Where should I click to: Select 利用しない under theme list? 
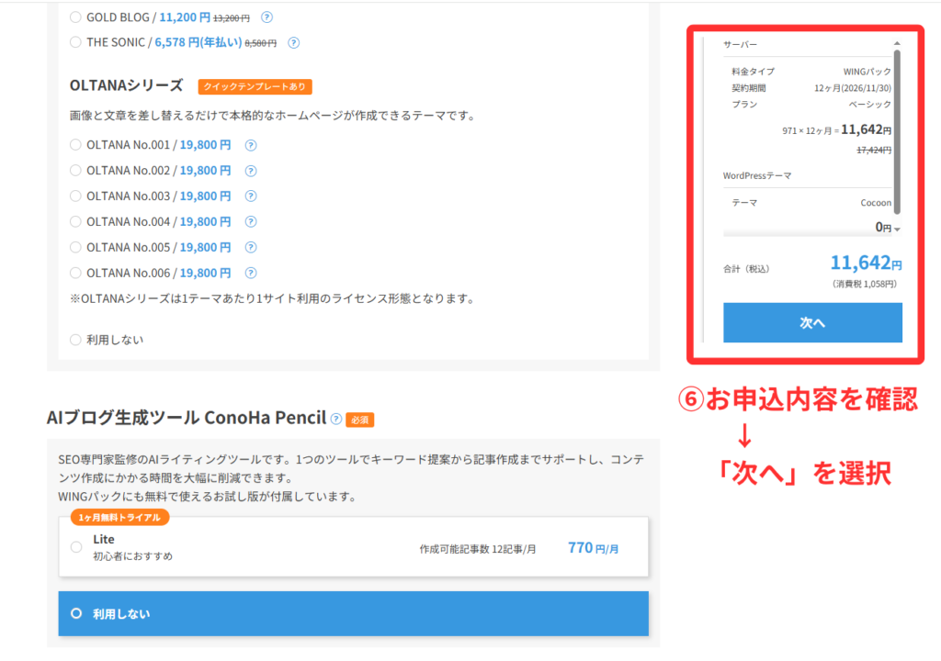coord(75,340)
